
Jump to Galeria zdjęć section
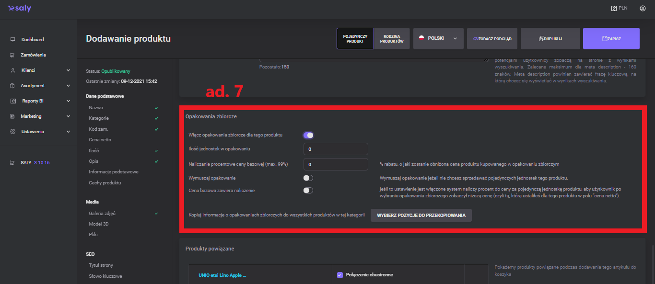103,214
